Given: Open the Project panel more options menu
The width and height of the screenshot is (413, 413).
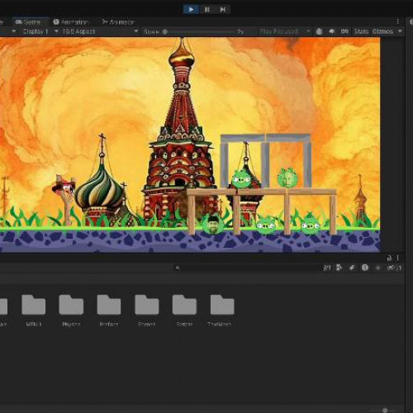Looking at the screenshot, I should (x=398, y=258).
